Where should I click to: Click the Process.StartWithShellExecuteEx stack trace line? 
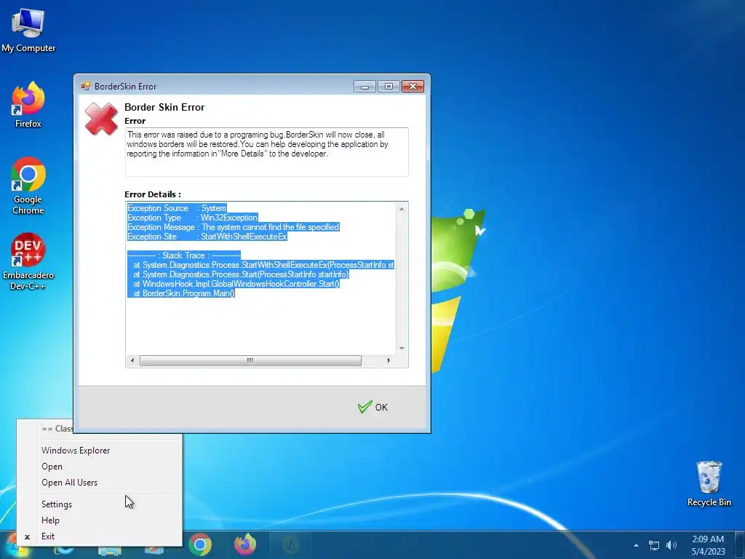[261, 265]
